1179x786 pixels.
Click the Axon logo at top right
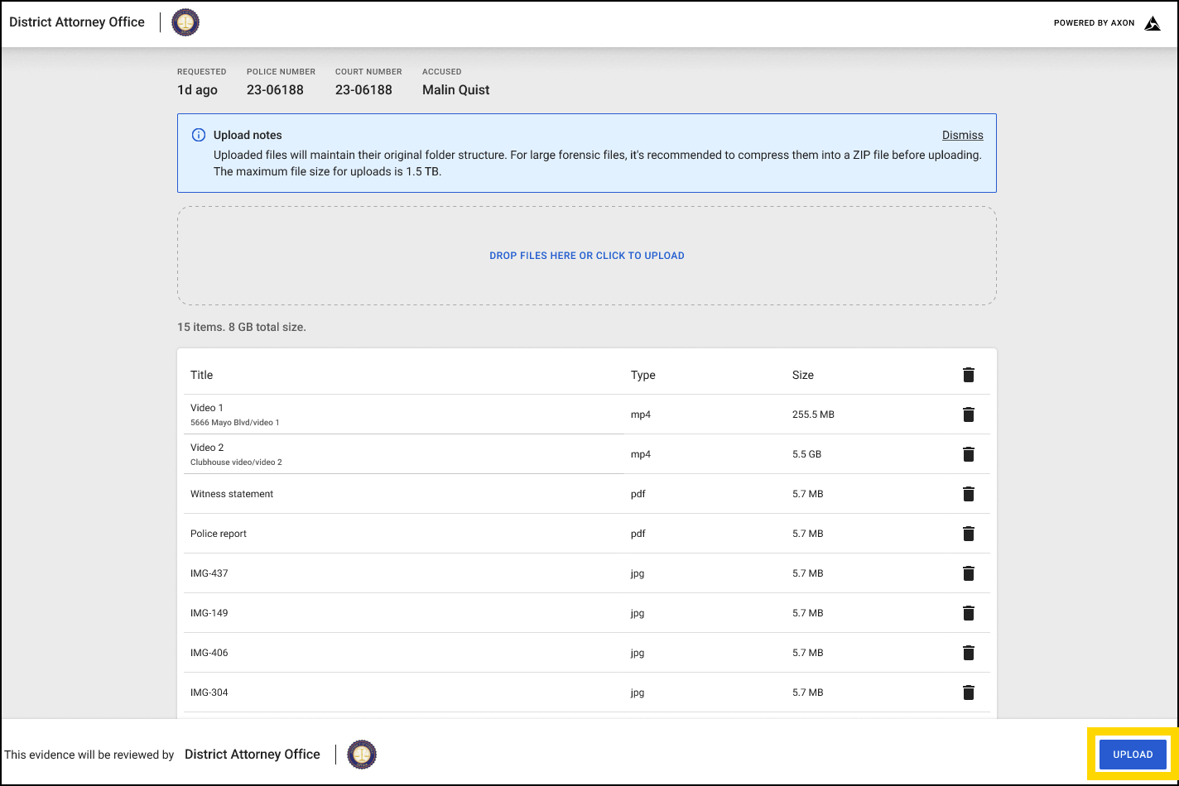tap(1153, 22)
